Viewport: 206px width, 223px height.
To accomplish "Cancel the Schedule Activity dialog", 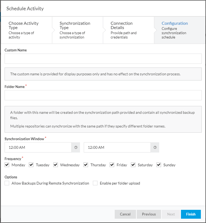I will click(x=125, y=214).
